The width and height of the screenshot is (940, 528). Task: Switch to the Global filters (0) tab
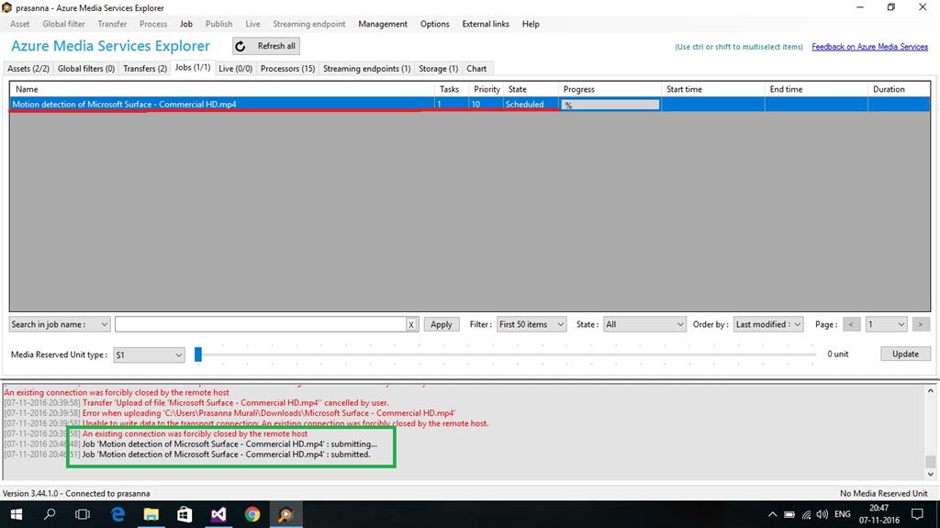(x=85, y=68)
